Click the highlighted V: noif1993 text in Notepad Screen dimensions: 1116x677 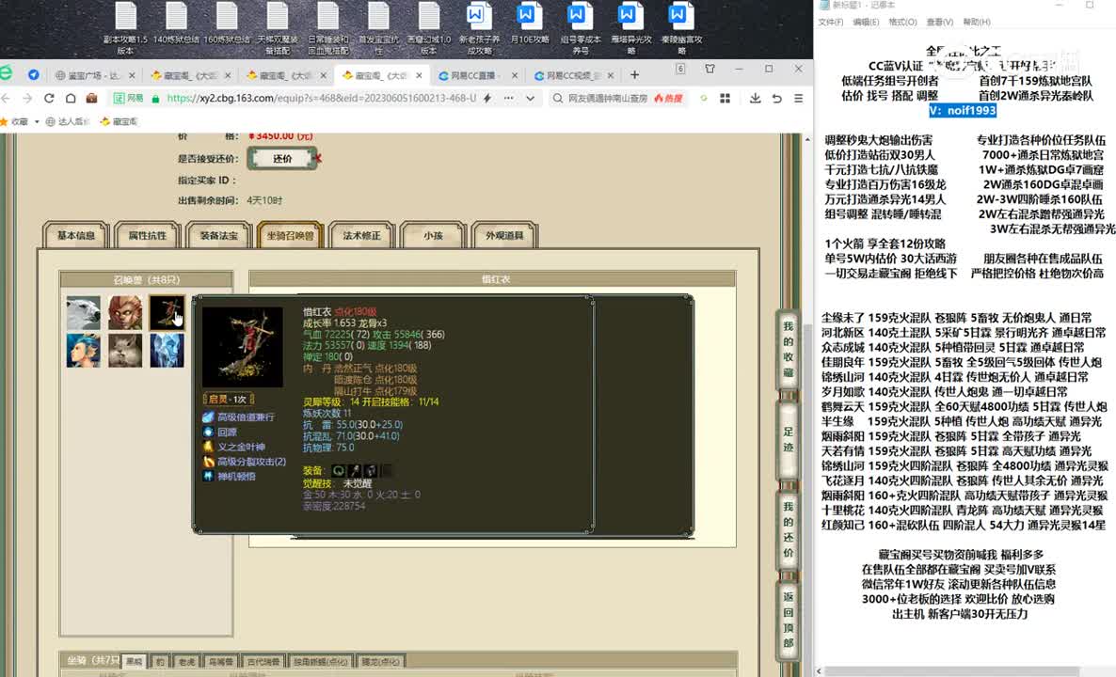[x=963, y=110]
